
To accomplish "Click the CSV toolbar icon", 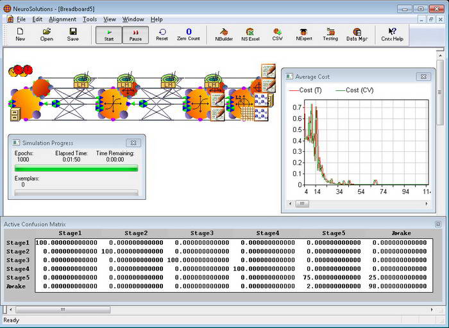I will tap(277, 35).
